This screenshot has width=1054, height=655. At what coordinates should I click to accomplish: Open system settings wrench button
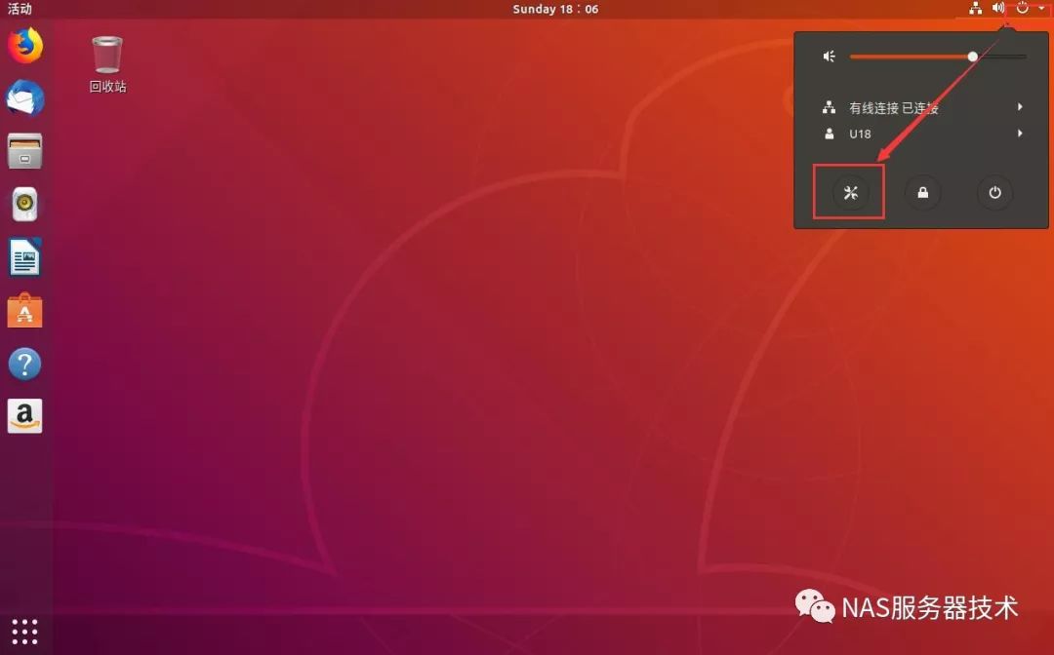tap(850, 193)
